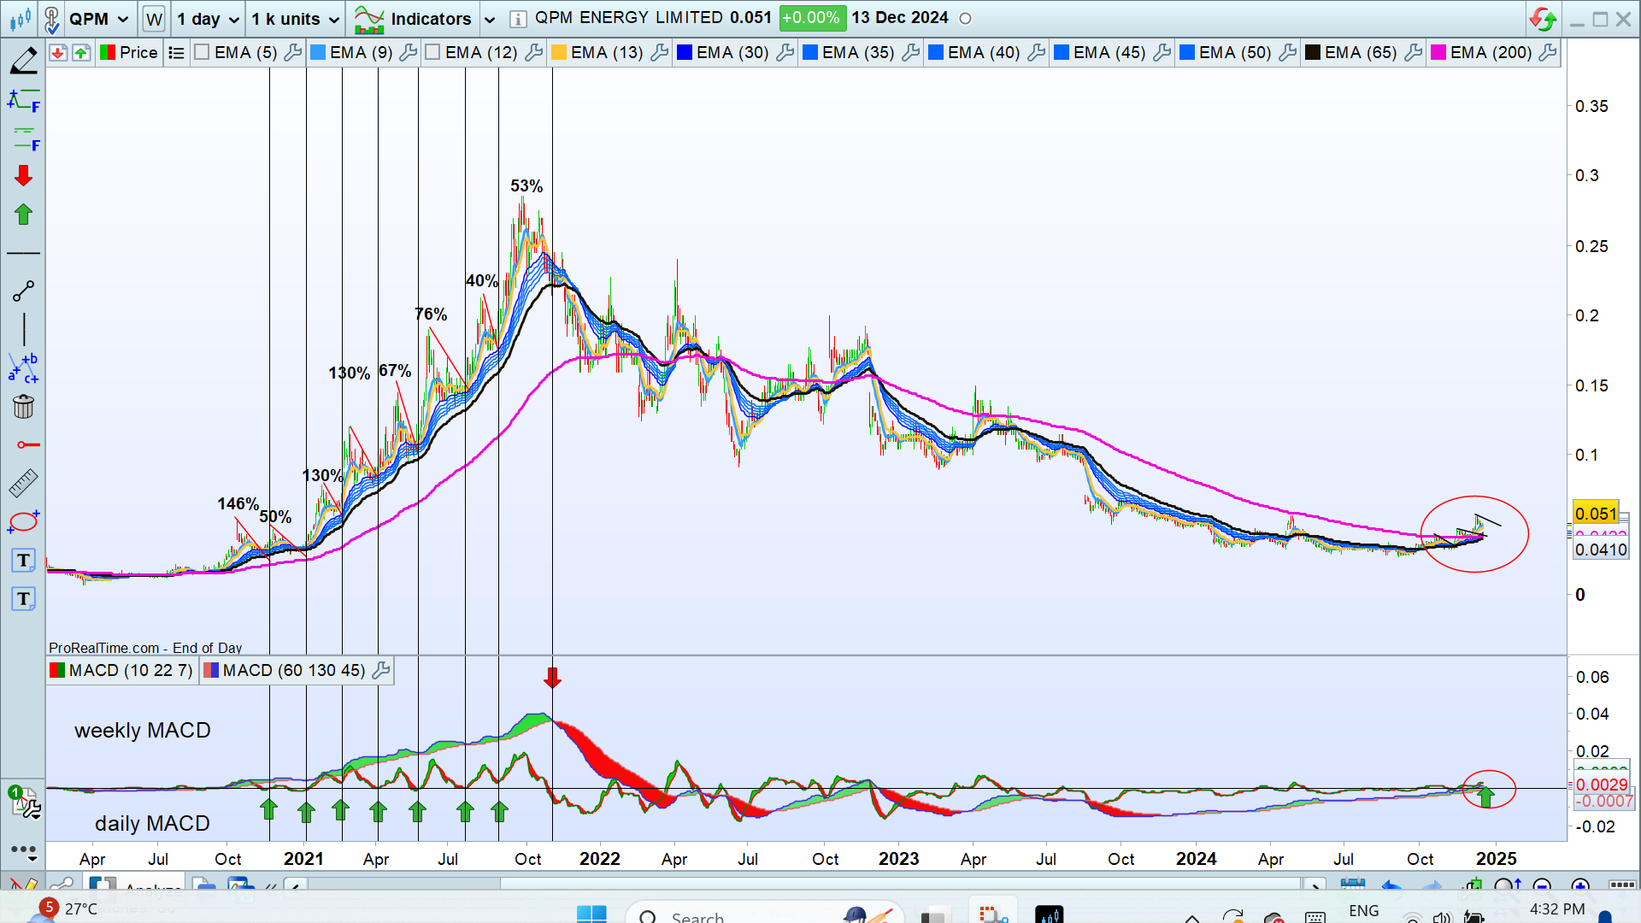This screenshot has width=1641, height=923.
Task: Open EMA (200) settings wrench
Action: coord(1547,53)
